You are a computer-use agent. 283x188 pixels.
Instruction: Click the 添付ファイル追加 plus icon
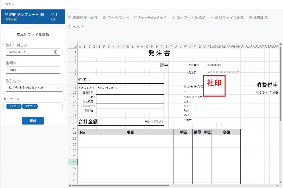coord(173,18)
